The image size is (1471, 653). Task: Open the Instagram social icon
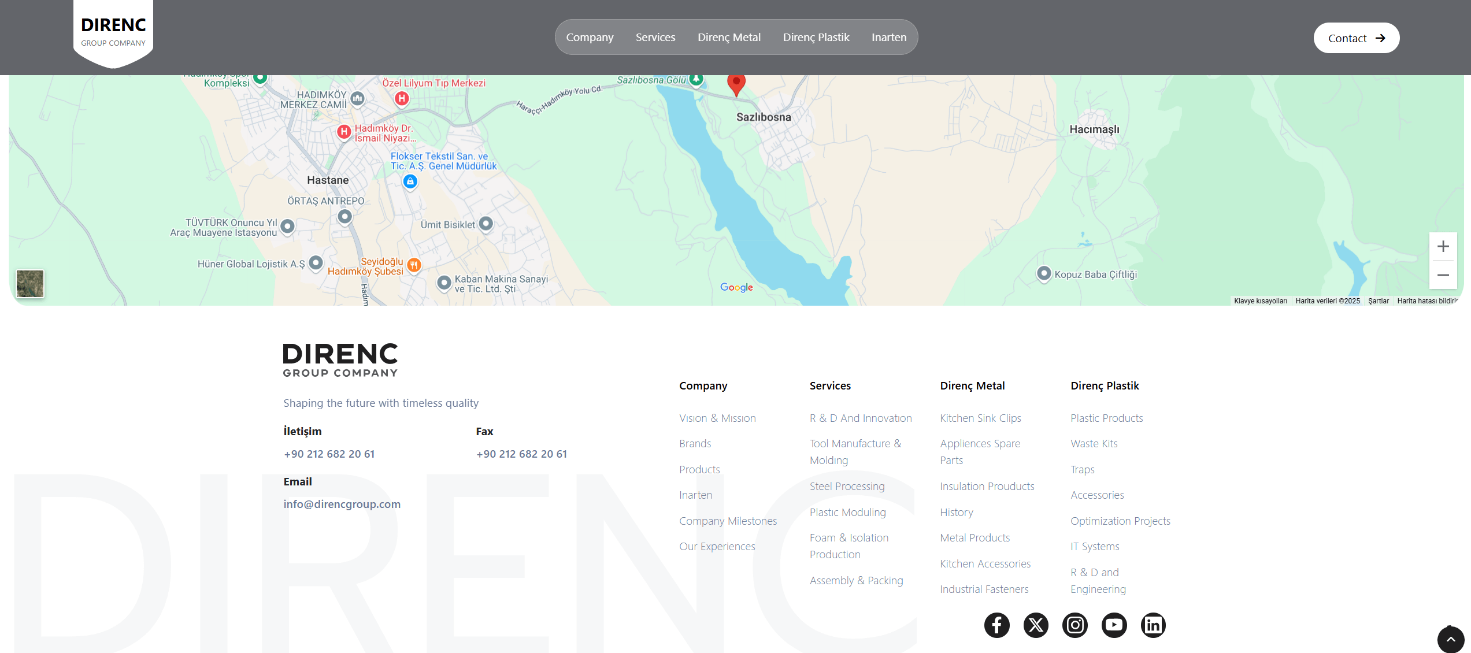tap(1075, 625)
